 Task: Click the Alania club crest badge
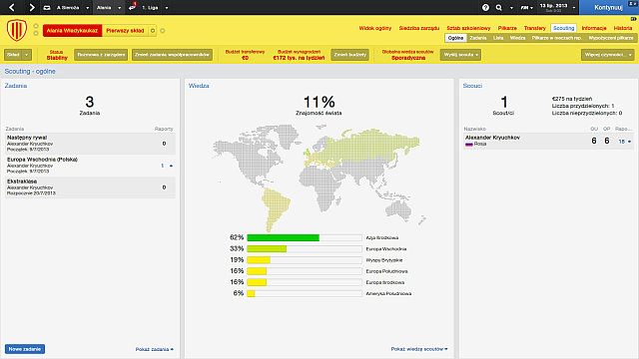click(17, 31)
